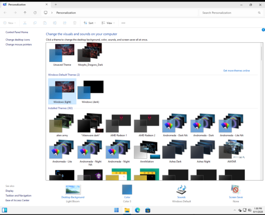Click the taskbar clock and date
265x215 pixels.
click(x=258, y=210)
